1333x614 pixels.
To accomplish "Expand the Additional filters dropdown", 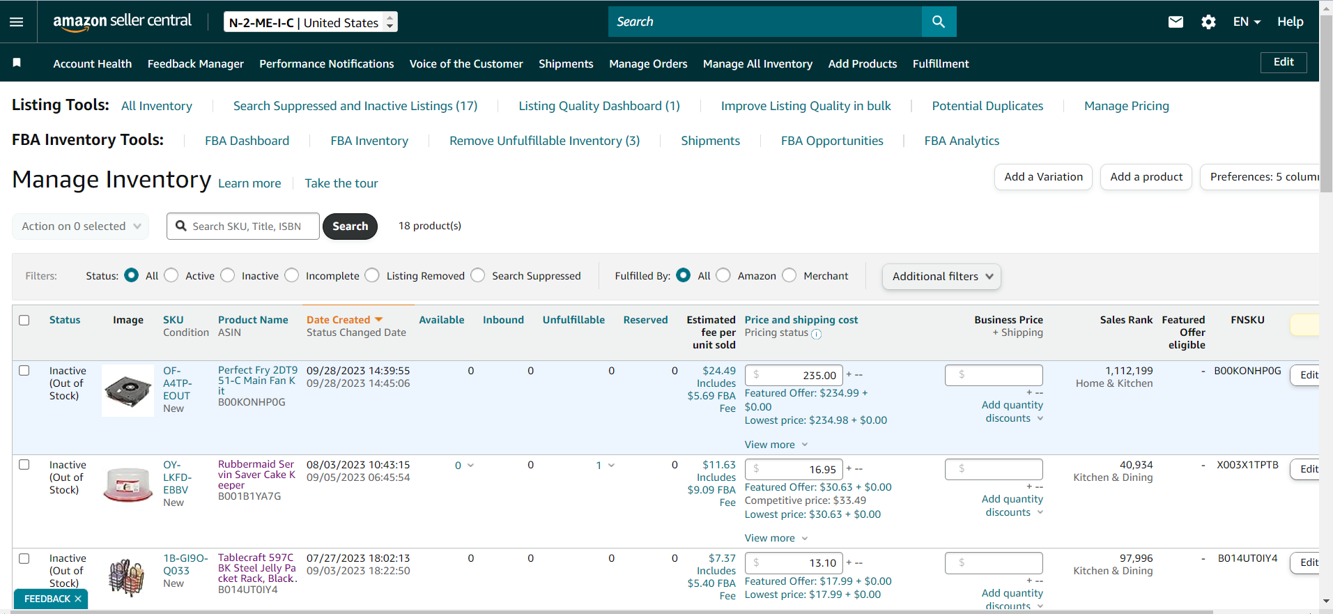I will (x=941, y=276).
